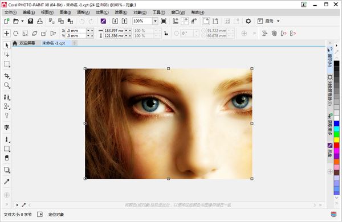The height and width of the screenshot is (222, 342).
Task: Click the Import down-arrow icon
Action: click(115, 21)
